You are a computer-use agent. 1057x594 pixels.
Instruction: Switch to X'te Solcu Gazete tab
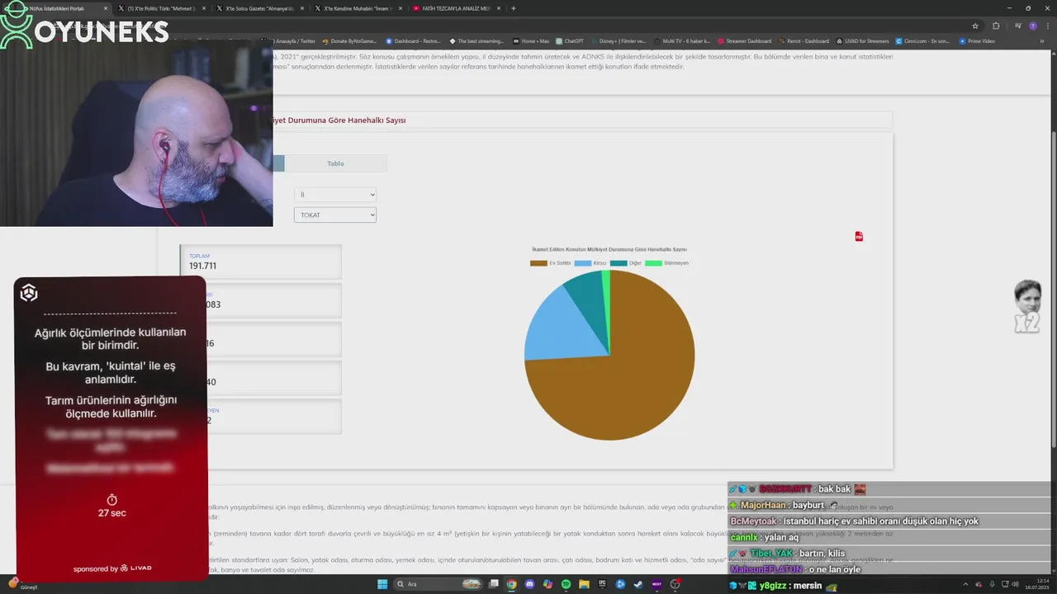(259, 8)
